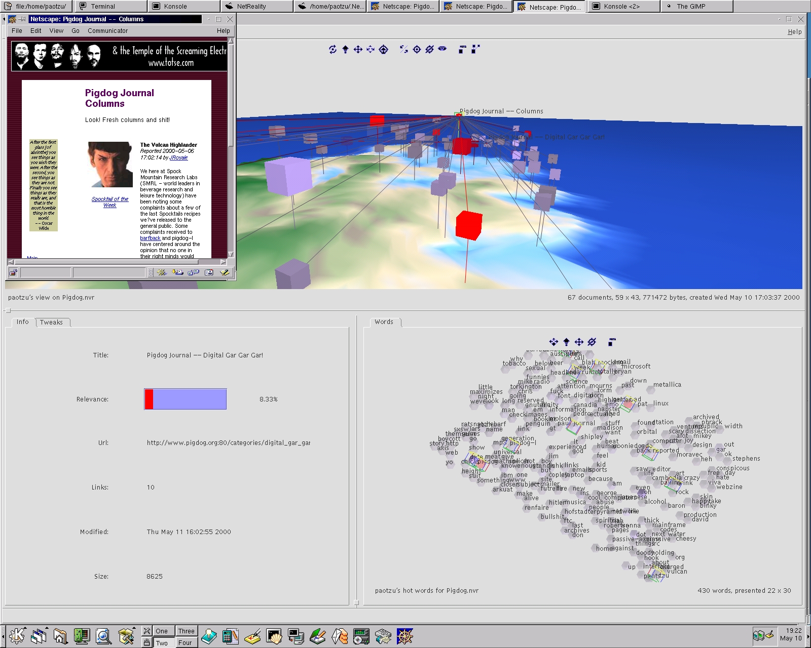This screenshot has width=811, height=648.
Task: Open Netscape Navigator from the component bar
Action: pyautogui.click(x=162, y=272)
